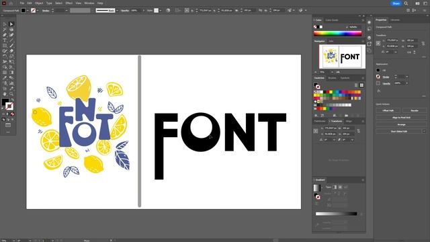Open the layers icon in collapsed panel dock
This screenshot has height=242, width=430.
(369, 38)
